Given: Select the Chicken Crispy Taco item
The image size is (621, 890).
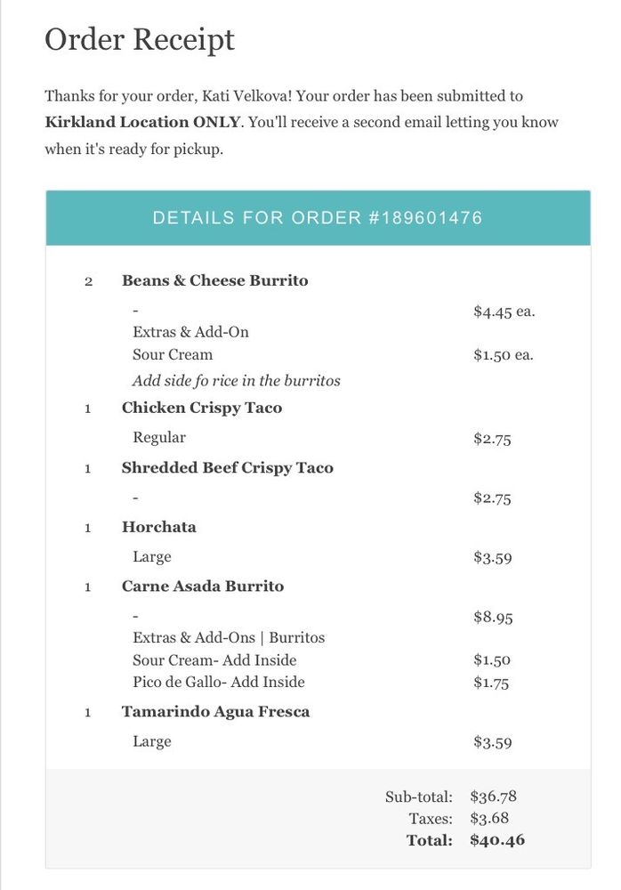Looking at the screenshot, I should [x=201, y=408].
